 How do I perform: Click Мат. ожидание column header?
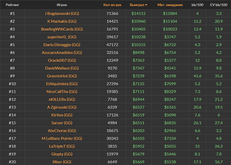(x=170, y=5)
